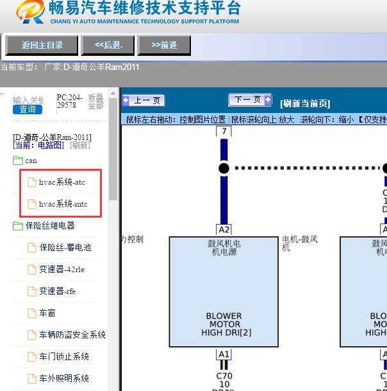The image size is (387, 391).
Task: Open 保险丝-蓄电池 document
Action: 65,248
